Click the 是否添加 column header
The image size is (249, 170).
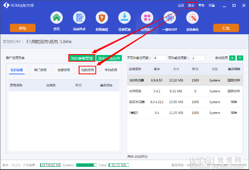(x=106, y=85)
